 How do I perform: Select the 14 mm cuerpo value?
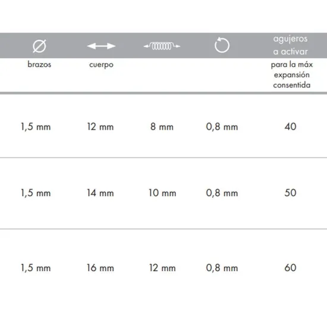pyautogui.click(x=100, y=193)
